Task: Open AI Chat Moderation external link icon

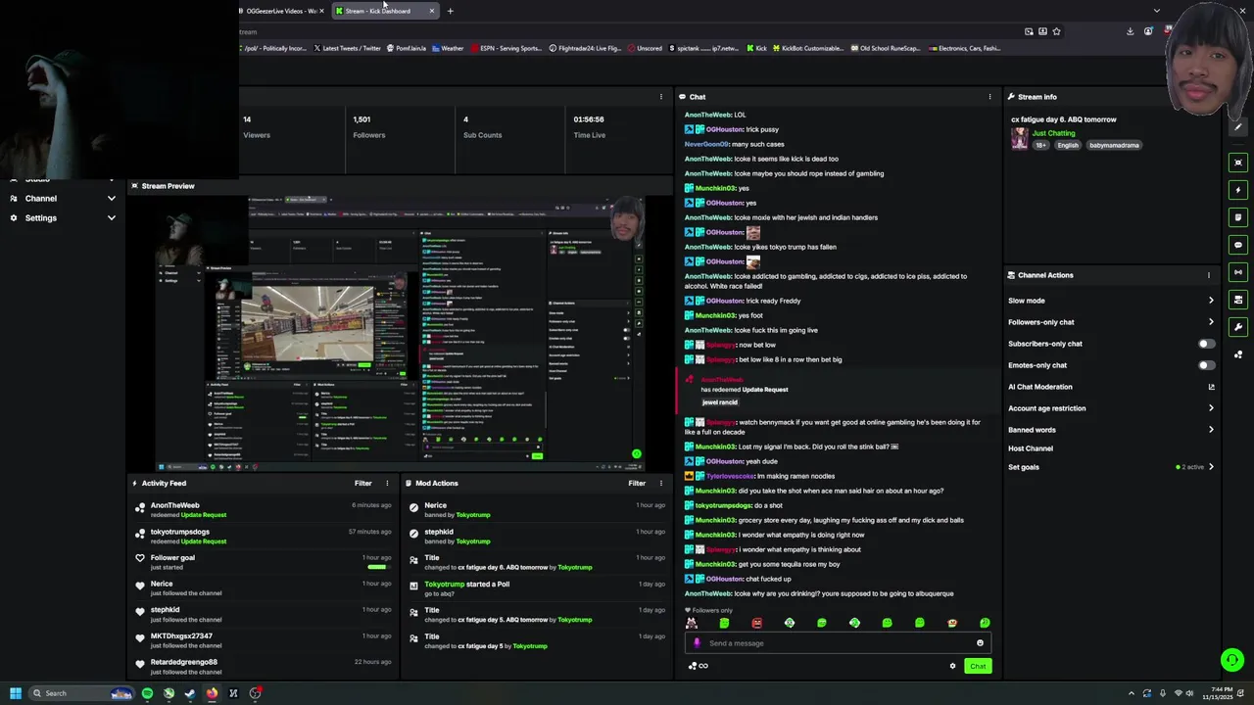Action: [1211, 387]
